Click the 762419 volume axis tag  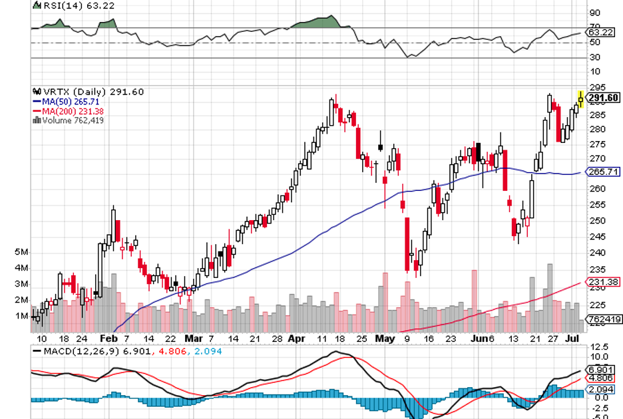(x=603, y=320)
